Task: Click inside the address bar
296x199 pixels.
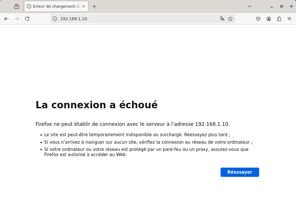Action: (x=130, y=18)
